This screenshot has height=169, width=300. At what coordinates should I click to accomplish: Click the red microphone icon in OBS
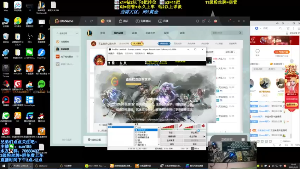180,126
